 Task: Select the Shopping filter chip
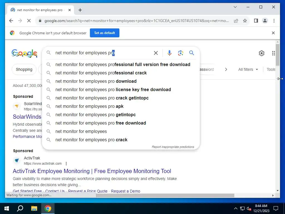click(x=24, y=69)
